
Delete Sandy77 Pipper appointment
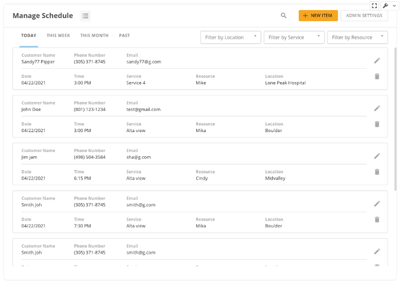tap(377, 77)
